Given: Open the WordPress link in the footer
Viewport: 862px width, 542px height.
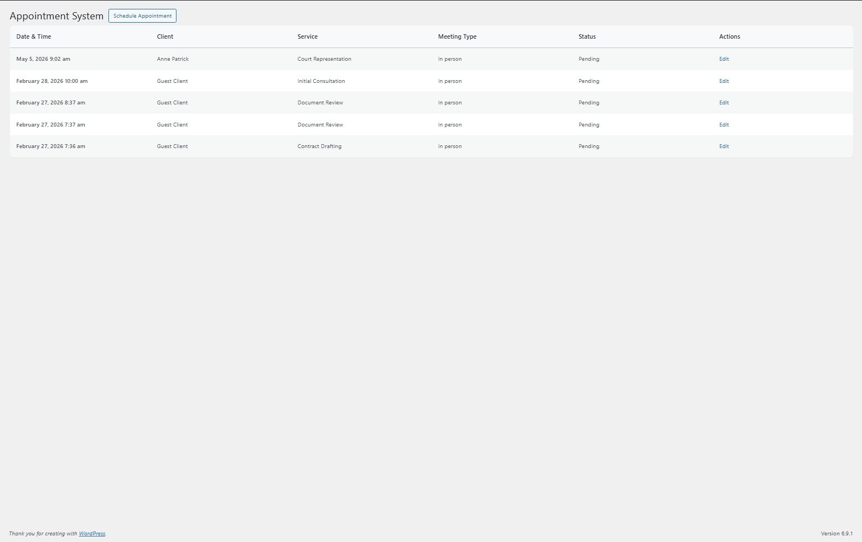Looking at the screenshot, I should [92, 534].
